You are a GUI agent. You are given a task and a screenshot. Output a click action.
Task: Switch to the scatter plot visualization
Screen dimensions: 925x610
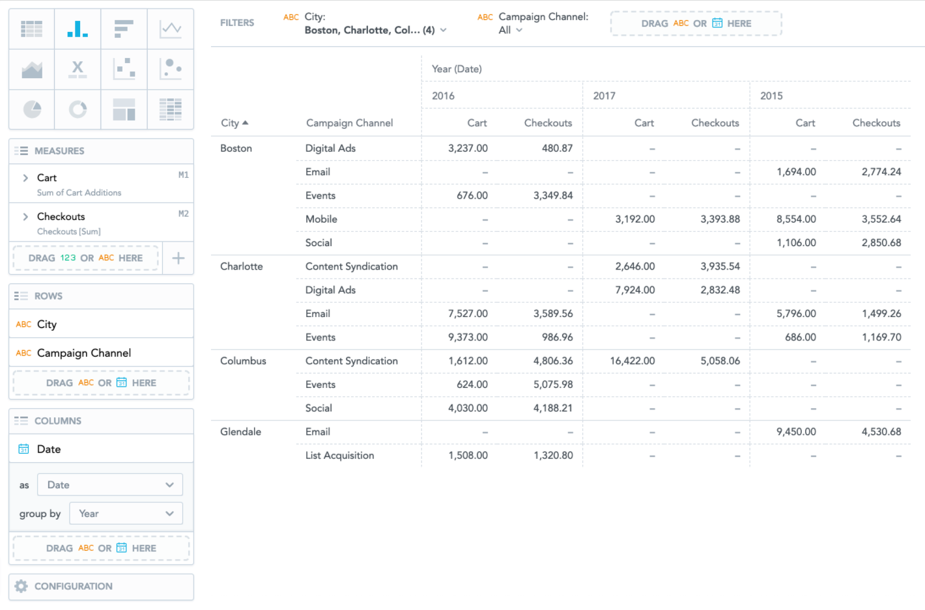(x=124, y=69)
